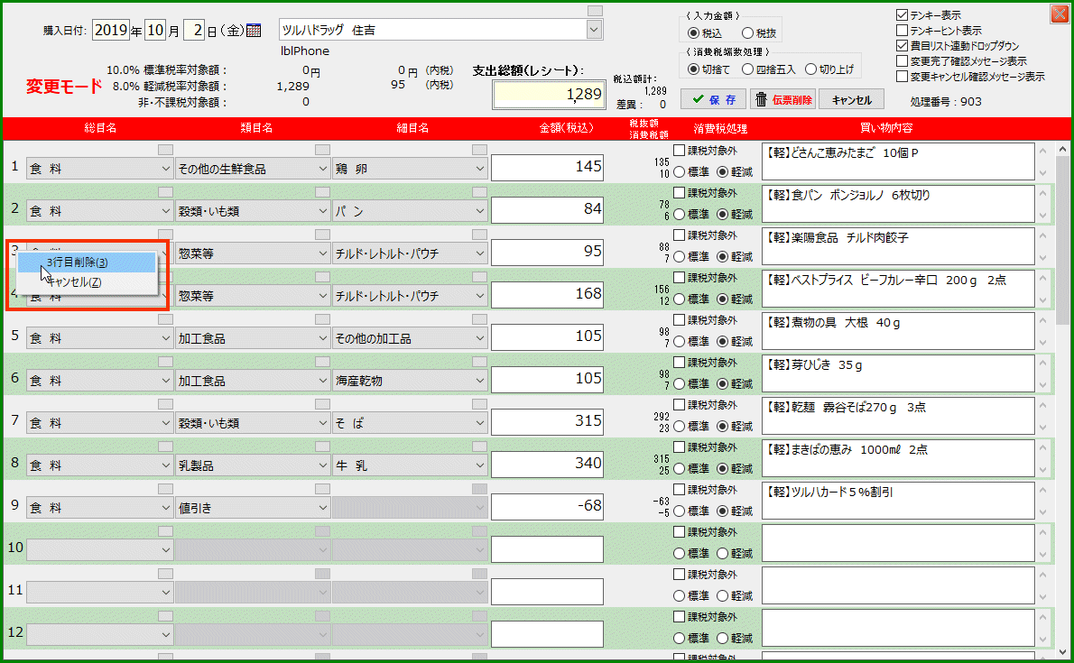The width and height of the screenshot is (1074, 663).
Task: Click small button above row 5 総目名
Action: (165, 320)
